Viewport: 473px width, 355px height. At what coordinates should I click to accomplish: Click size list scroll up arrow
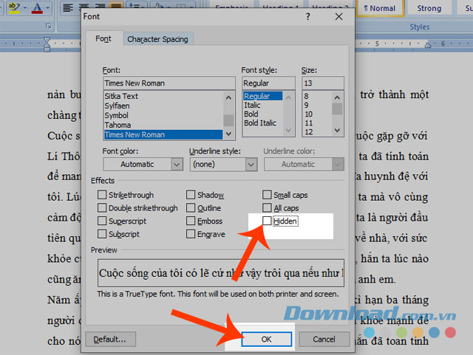pos(337,97)
